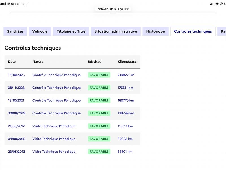Open the Synthèse tab
The height and width of the screenshot is (170, 226).
(15, 31)
